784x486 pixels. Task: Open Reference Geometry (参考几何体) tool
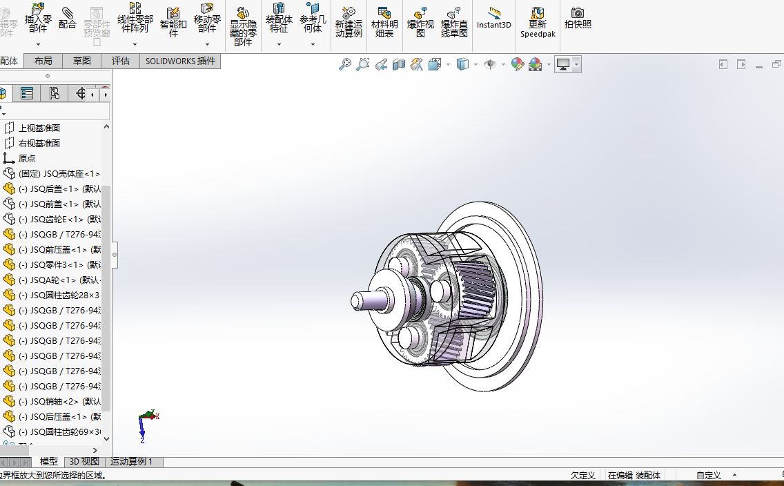[313, 17]
